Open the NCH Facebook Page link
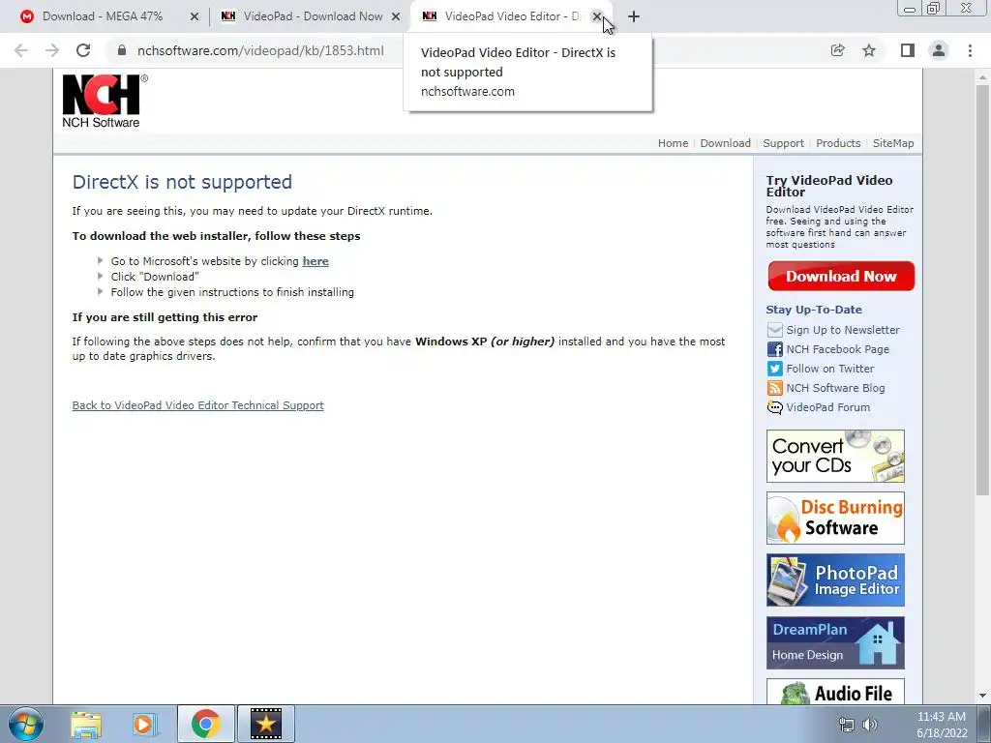 pyautogui.click(x=837, y=349)
